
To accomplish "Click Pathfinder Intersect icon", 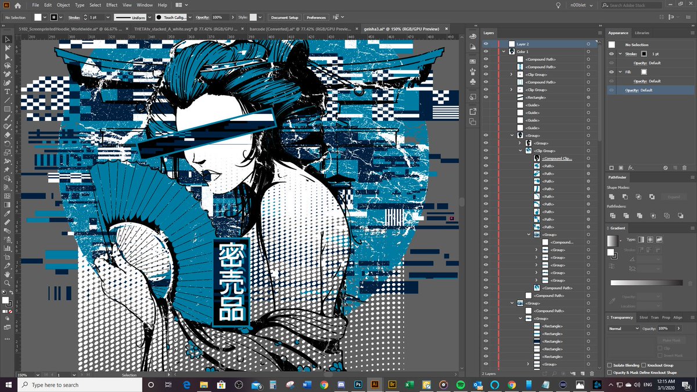I will (x=638, y=197).
